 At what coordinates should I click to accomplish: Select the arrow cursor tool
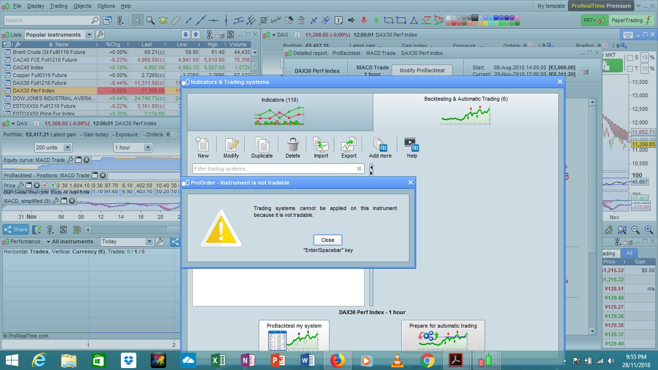(x=138, y=20)
